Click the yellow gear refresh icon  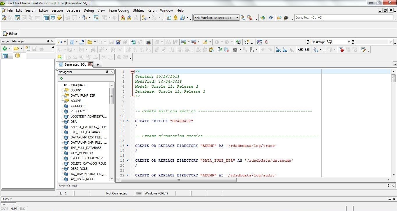pyautogui.click(x=60, y=57)
